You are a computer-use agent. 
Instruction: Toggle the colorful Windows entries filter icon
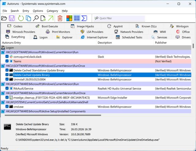(x=69, y=18)
